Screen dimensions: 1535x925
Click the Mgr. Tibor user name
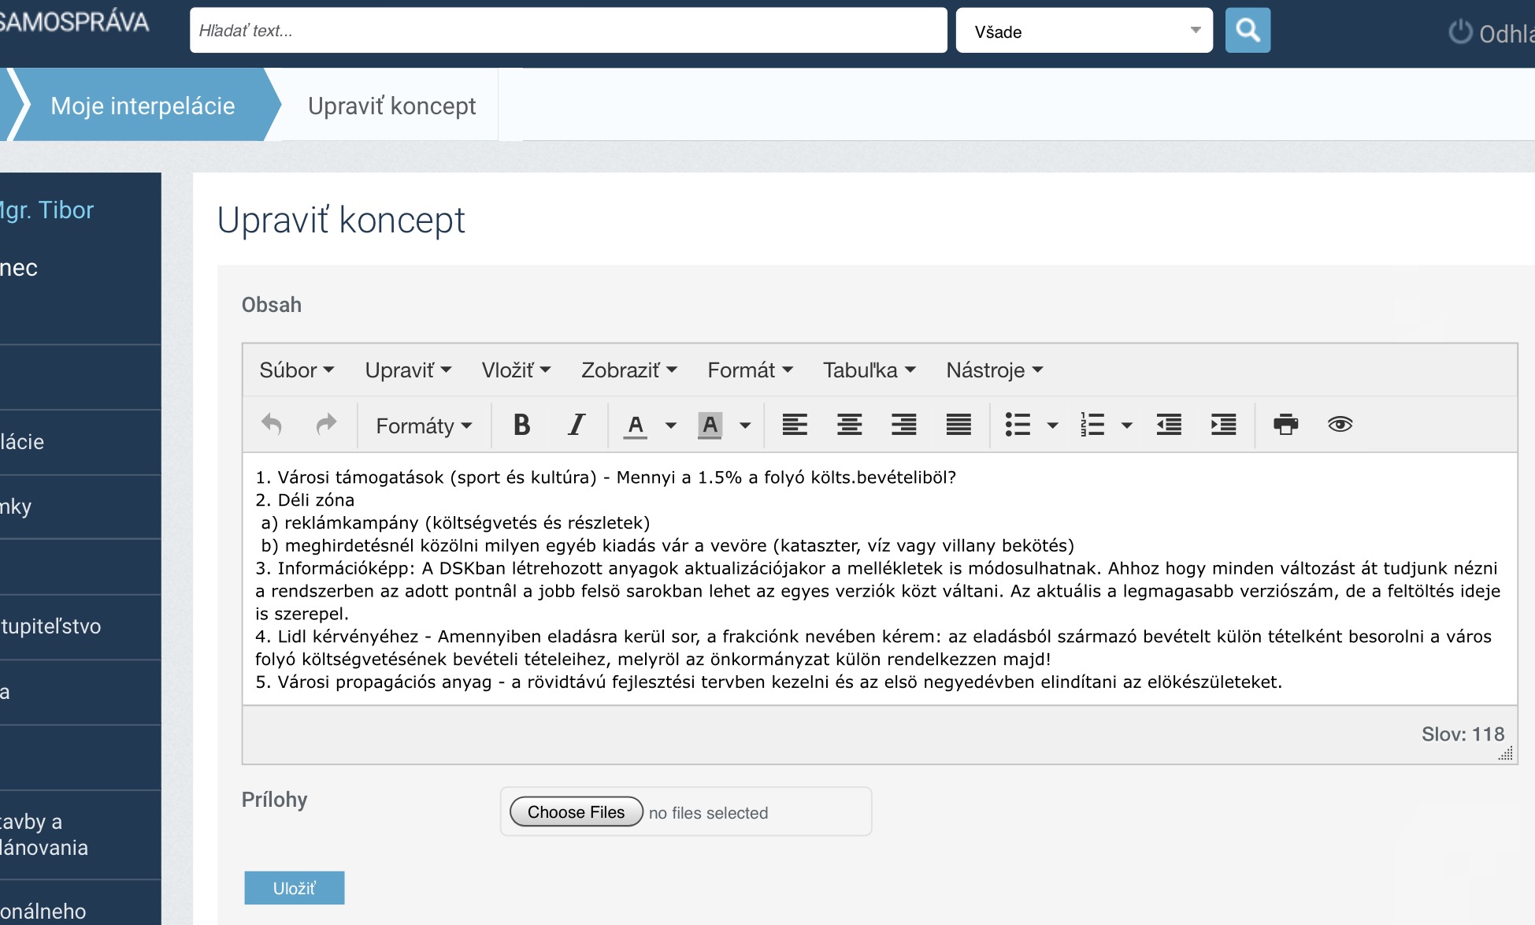point(46,210)
